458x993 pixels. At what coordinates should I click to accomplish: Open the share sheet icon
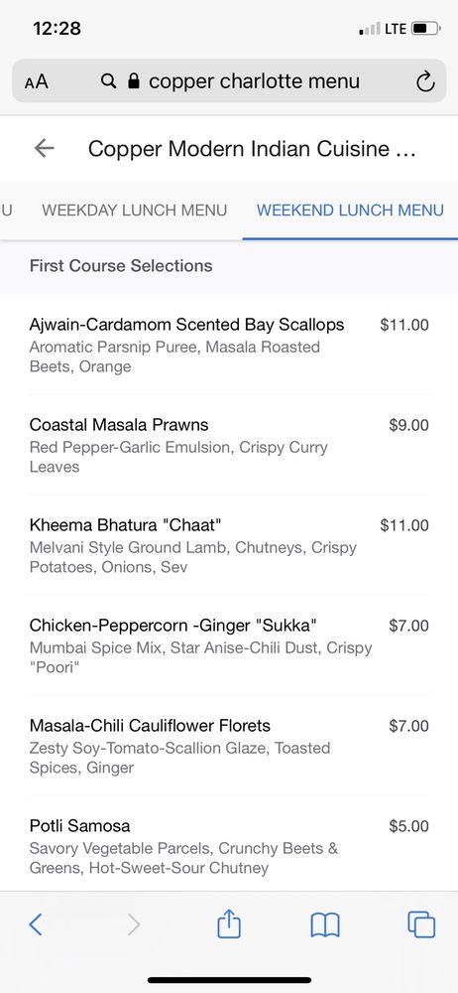(229, 923)
